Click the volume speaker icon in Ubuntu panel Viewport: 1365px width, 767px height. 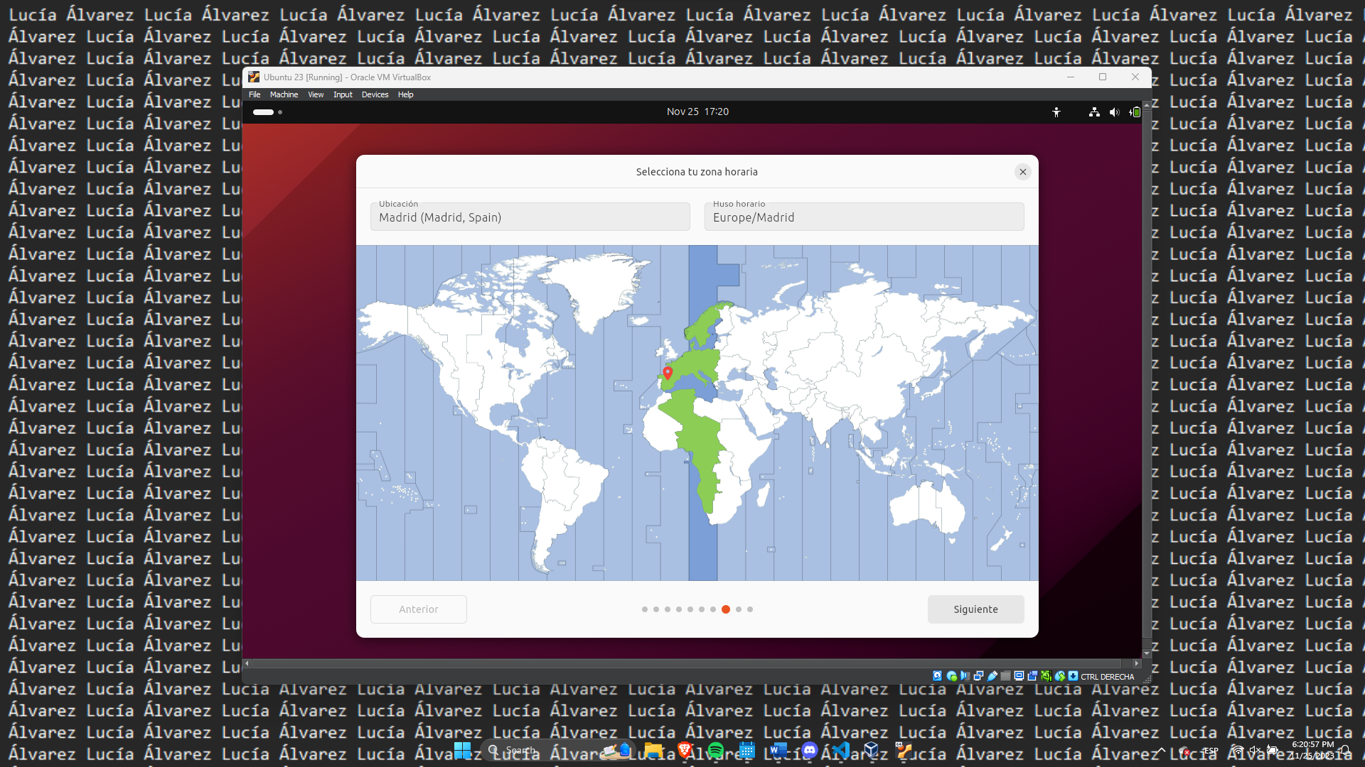[1114, 112]
